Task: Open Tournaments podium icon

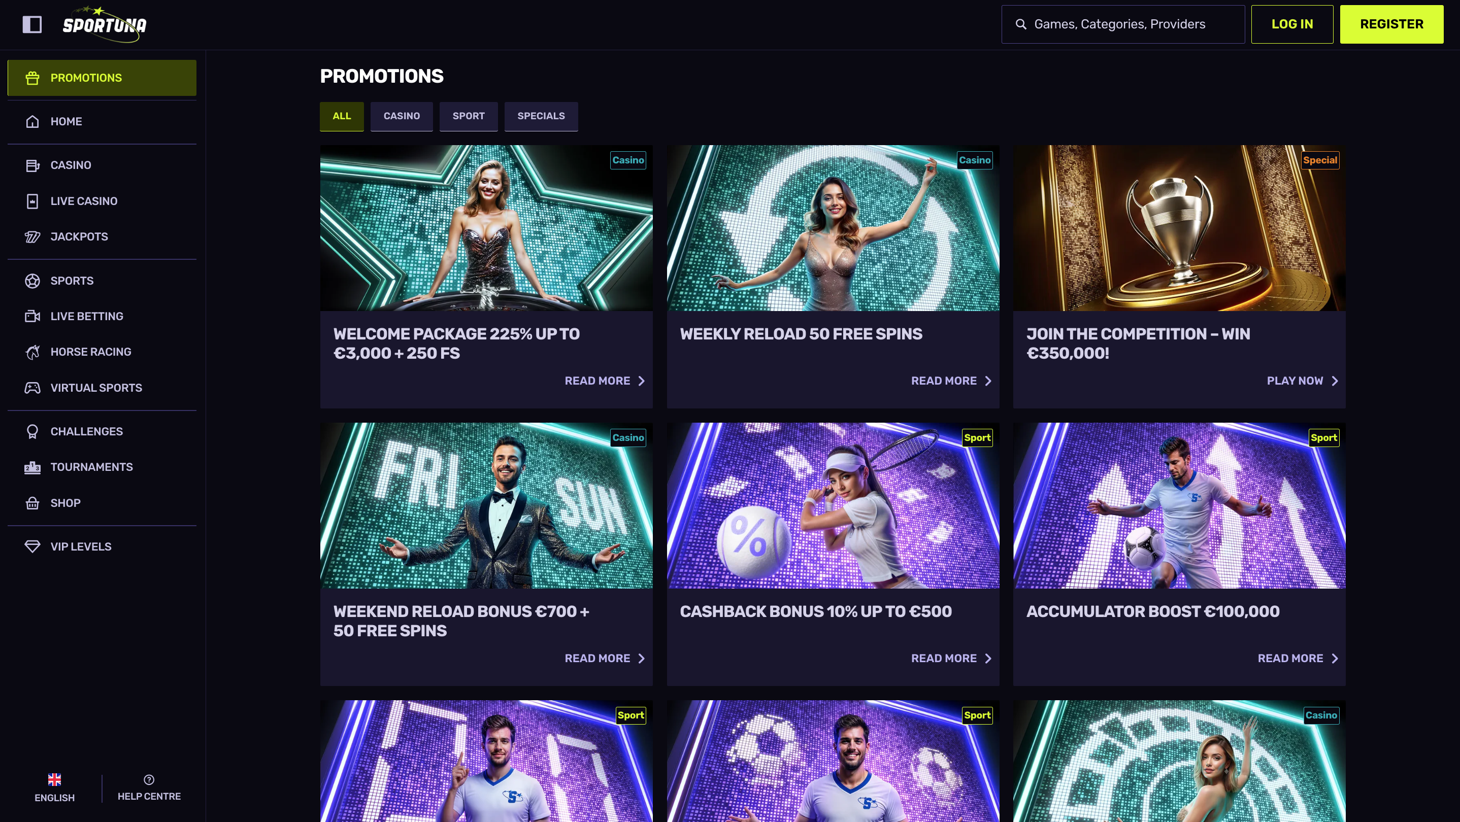Action: (32, 467)
